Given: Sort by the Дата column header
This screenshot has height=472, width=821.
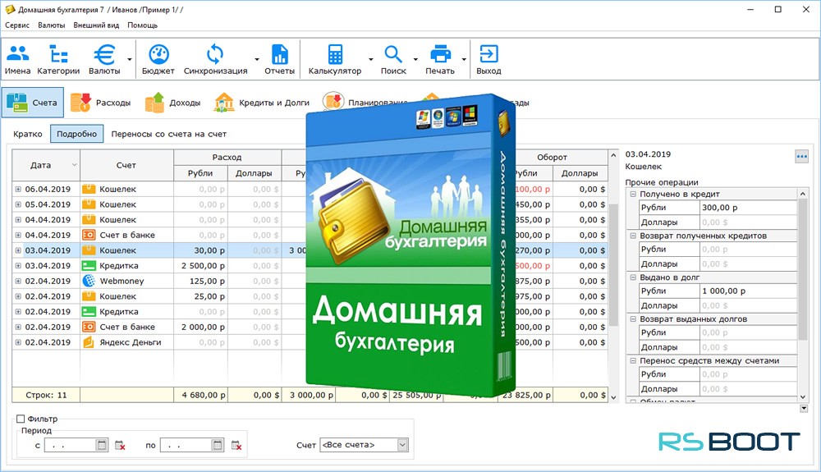Looking at the screenshot, I should (45, 165).
